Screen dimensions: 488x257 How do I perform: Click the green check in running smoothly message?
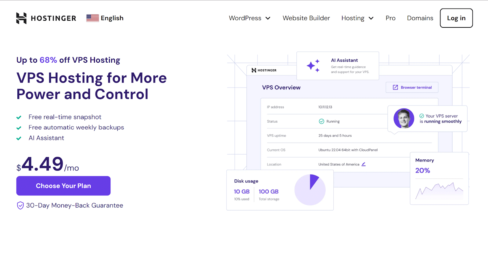(422, 116)
